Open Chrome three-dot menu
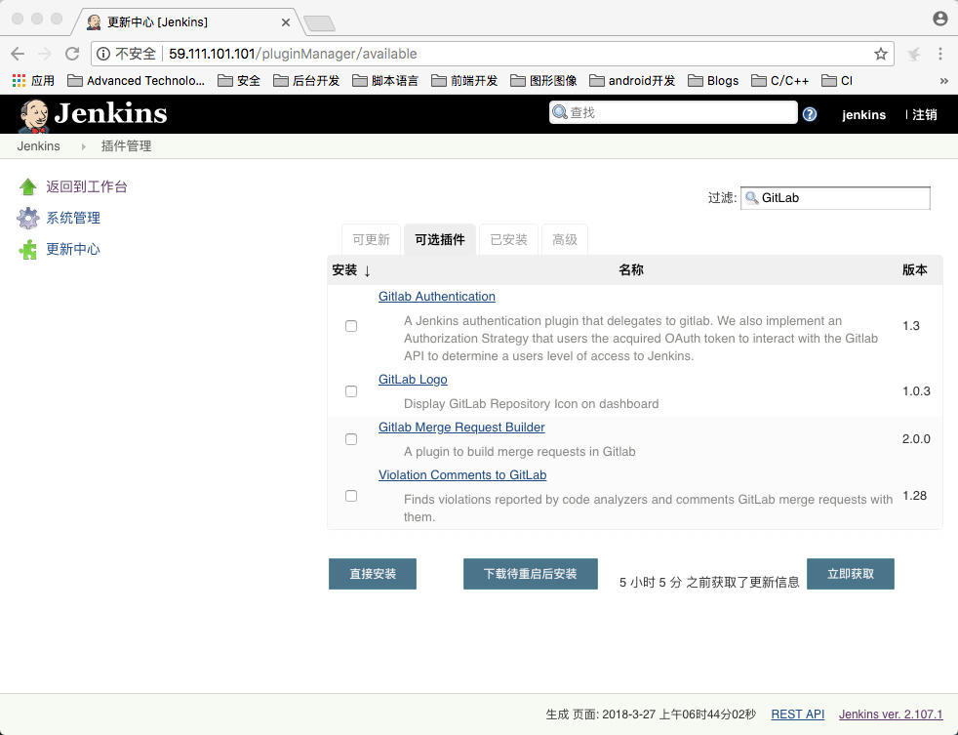Viewport: 958px width, 735px height. [x=940, y=54]
